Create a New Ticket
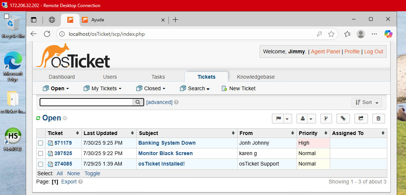The width and height of the screenshot is (406, 195). (238, 88)
